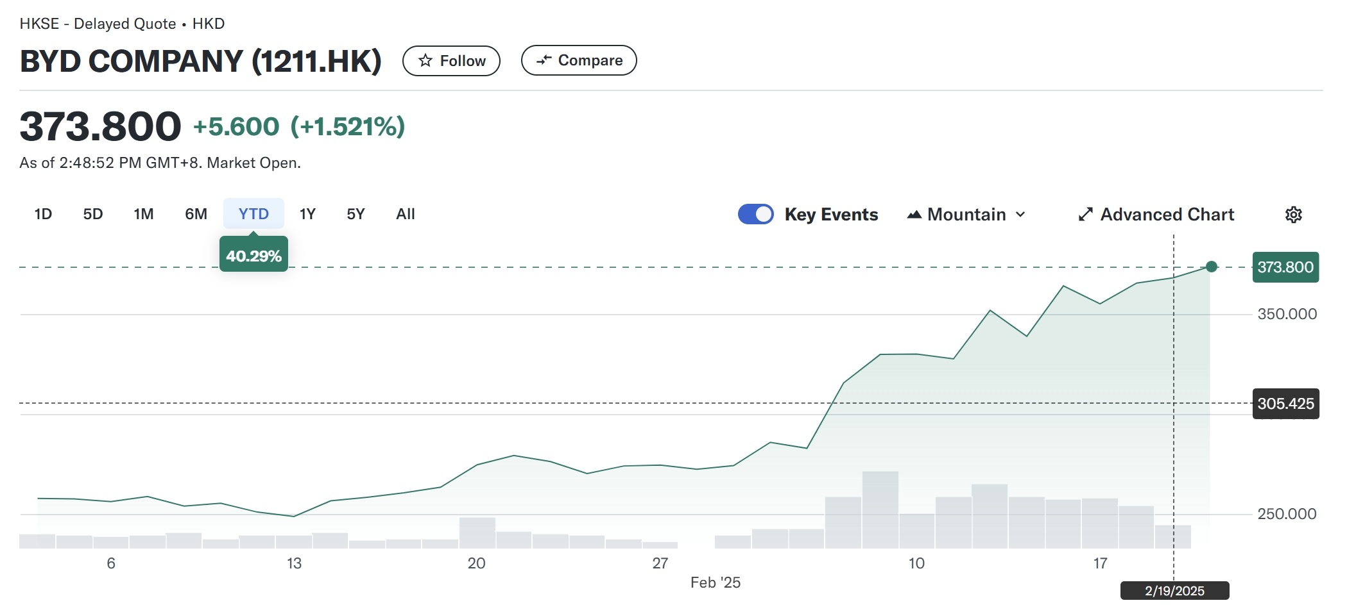Click the tallest volume bar before Feb 10
1347x612 pixels.
[880, 509]
